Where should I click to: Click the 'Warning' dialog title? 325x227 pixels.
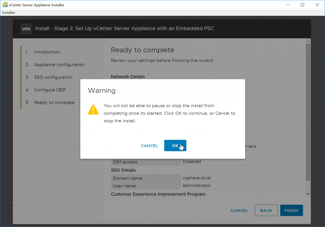102,90
